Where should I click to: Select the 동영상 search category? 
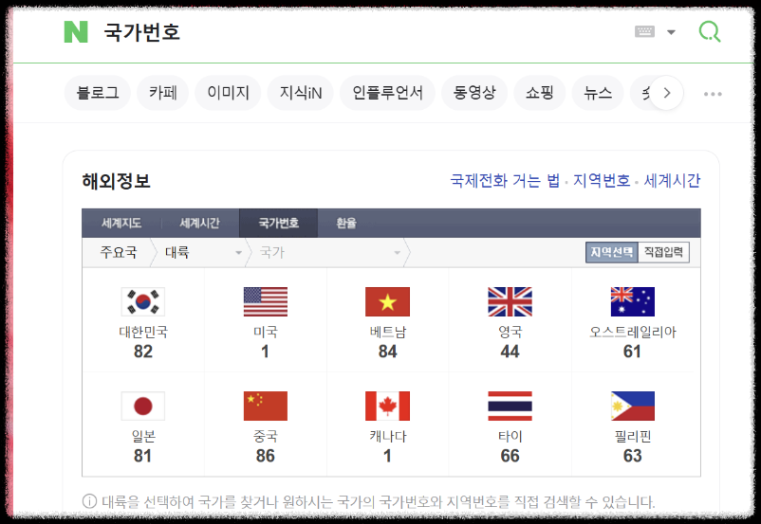click(x=474, y=93)
